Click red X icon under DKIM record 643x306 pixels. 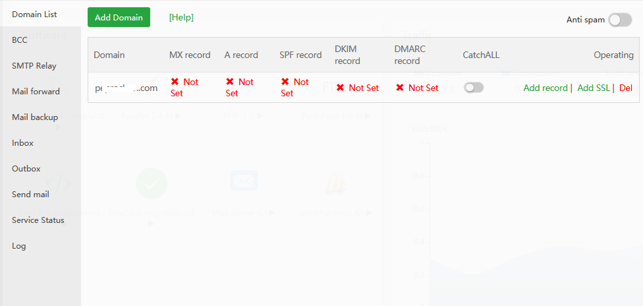click(x=340, y=88)
